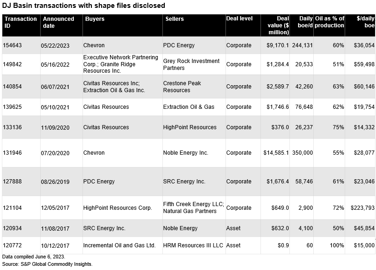Select the Noble Energy Inc. seller cell

(x=186, y=153)
